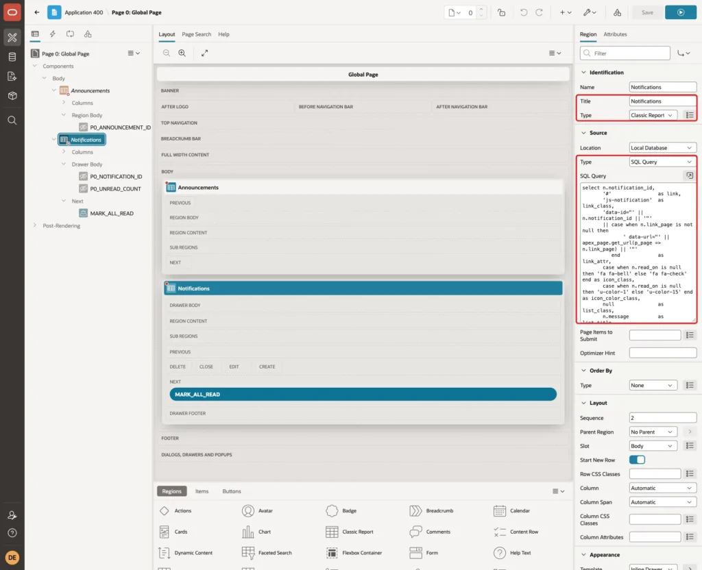Select the Faceted Search region type in gallery

tap(267, 553)
